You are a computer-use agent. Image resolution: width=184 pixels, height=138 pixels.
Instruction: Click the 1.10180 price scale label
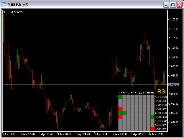click(174, 29)
